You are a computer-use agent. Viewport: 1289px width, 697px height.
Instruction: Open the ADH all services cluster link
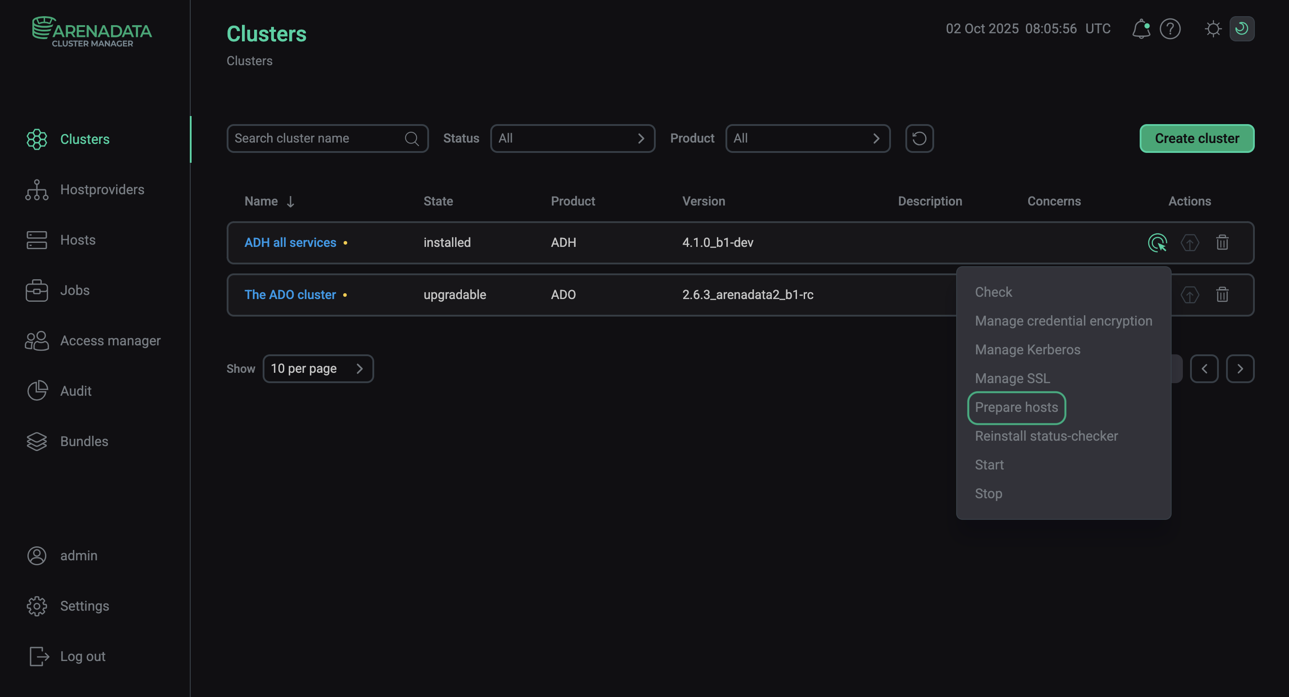pyautogui.click(x=290, y=242)
